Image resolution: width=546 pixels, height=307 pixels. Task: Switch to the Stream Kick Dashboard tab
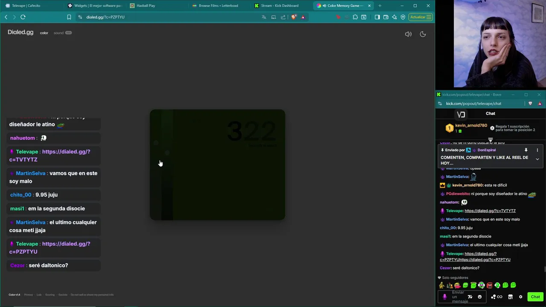[281, 6]
